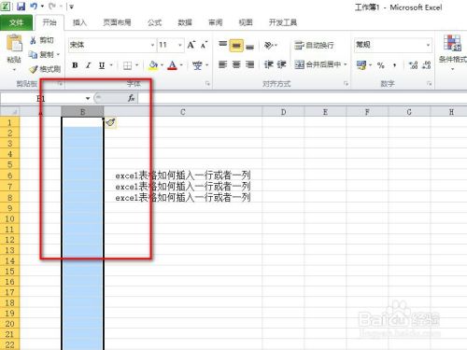Open the borders dropdown arrow
This screenshot has width=467, height=350.
click(x=136, y=65)
